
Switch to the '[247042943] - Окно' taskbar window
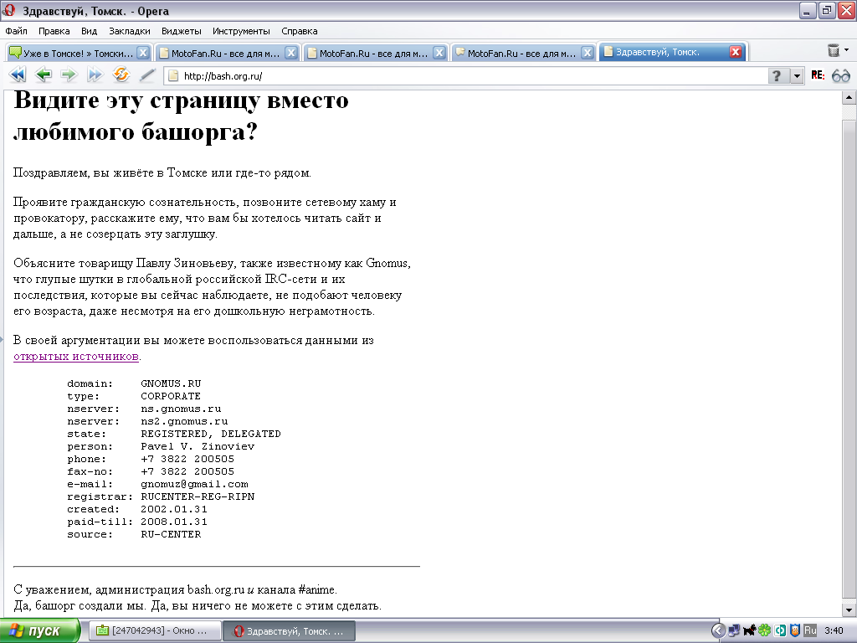pos(155,631)
